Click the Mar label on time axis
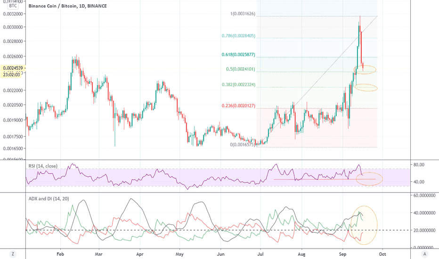439x259 pixels. click(98, 254)
